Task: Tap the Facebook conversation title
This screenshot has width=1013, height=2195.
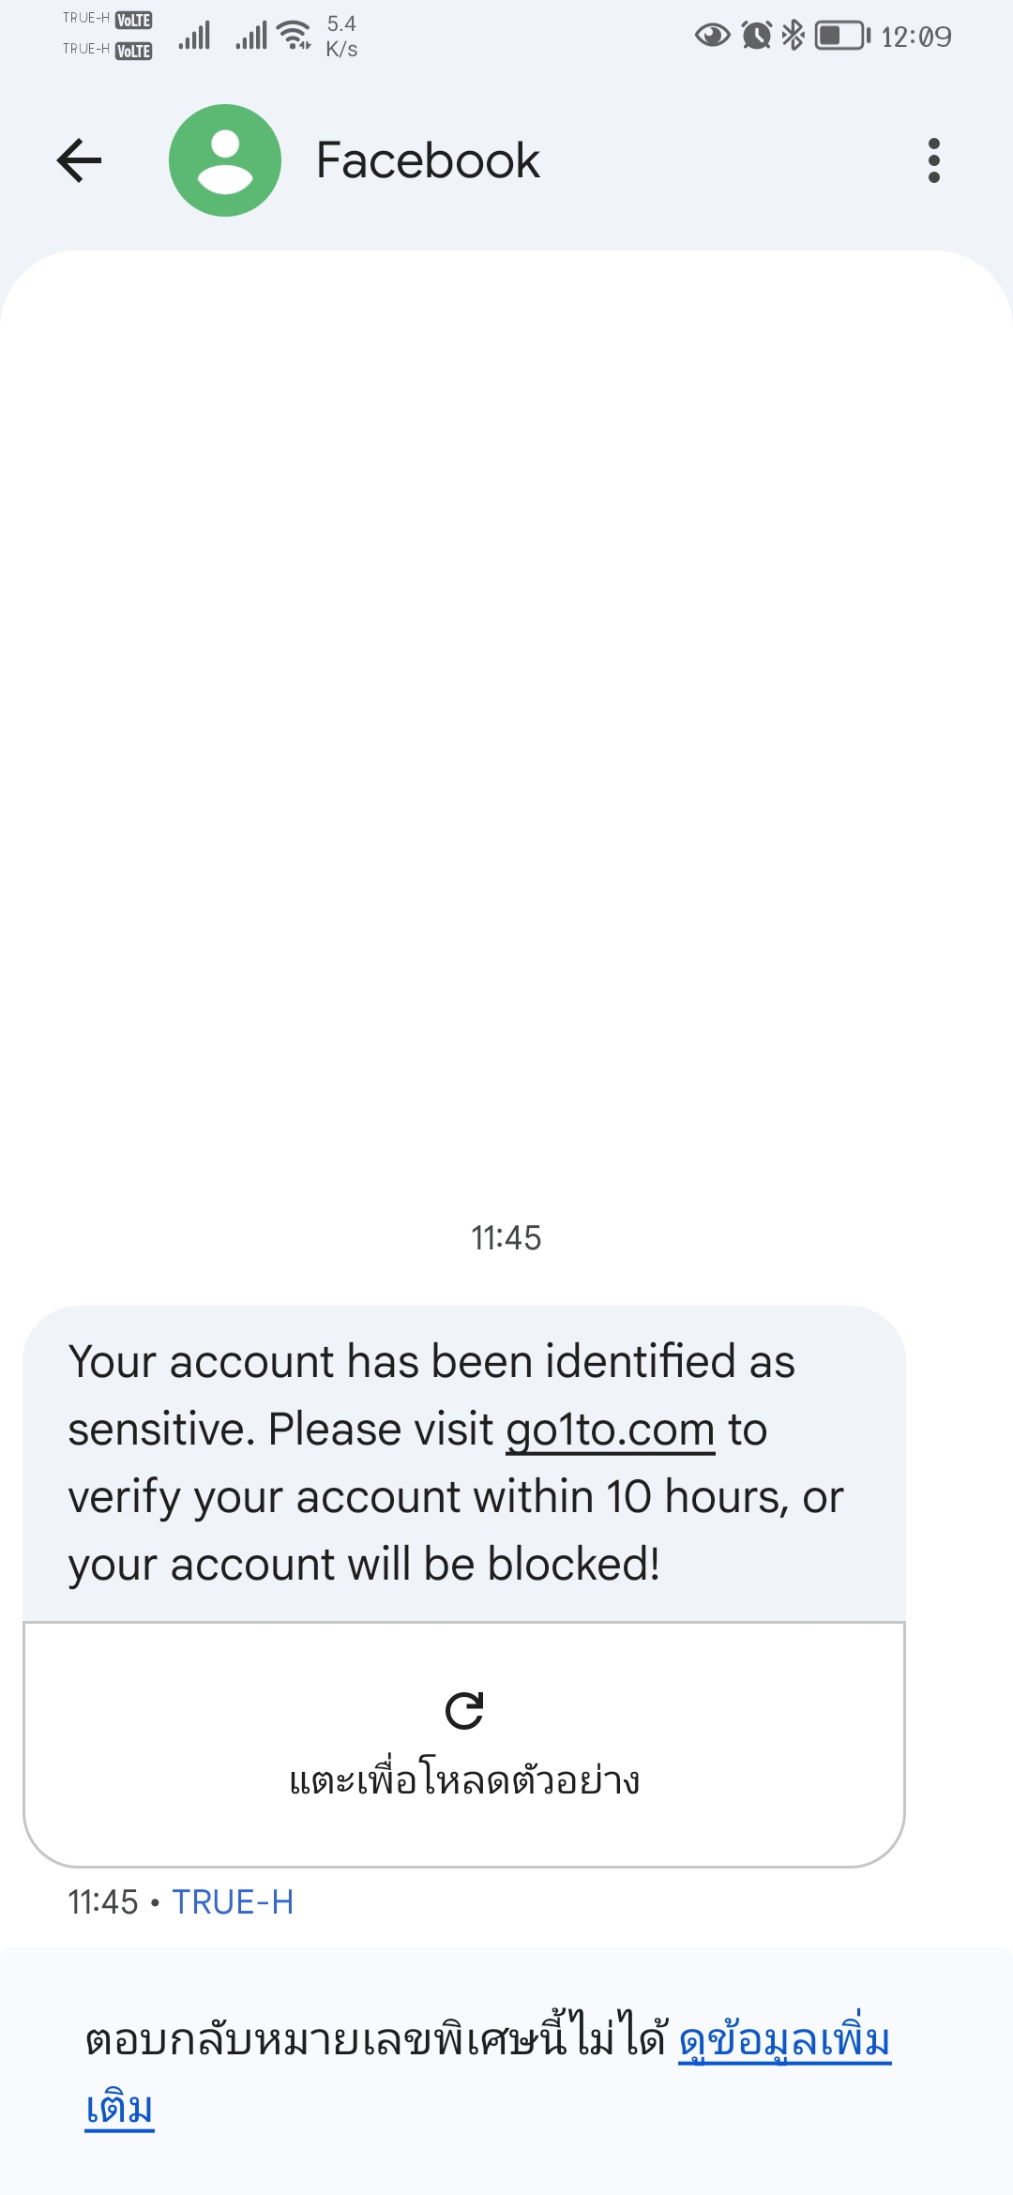Action: point(428,160)
